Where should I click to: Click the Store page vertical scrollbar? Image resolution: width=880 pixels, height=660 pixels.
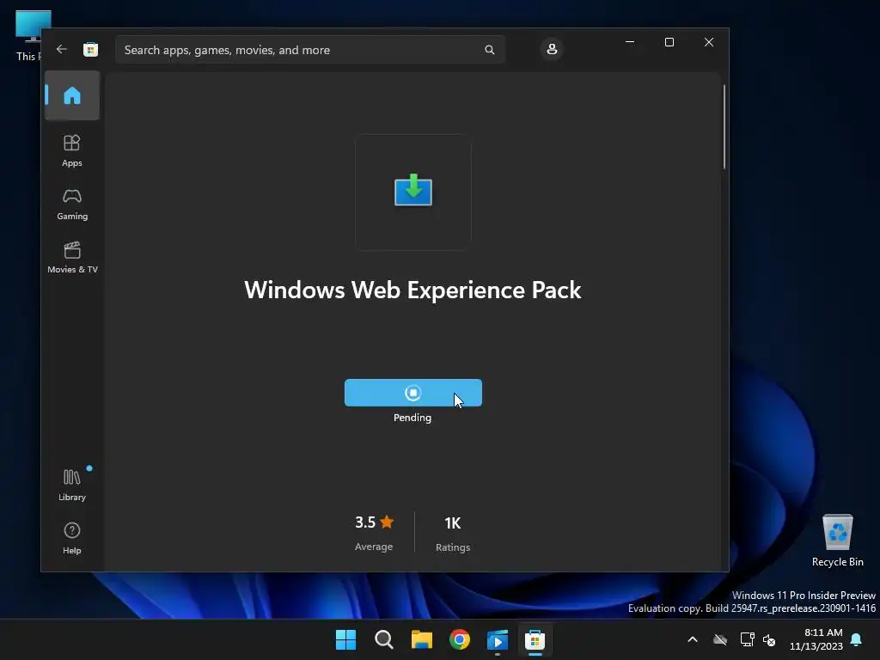tap(724, 127)
